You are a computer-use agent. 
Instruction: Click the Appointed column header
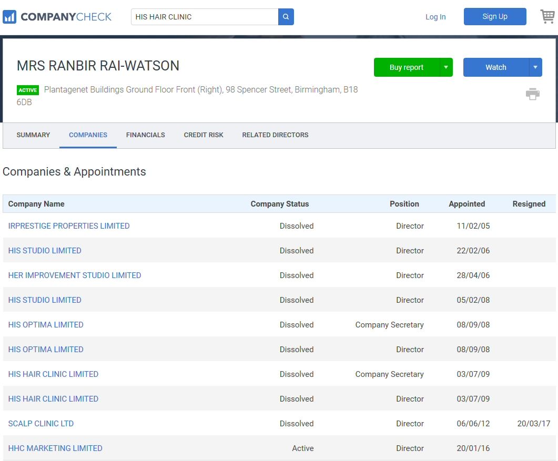click(467, 204)
